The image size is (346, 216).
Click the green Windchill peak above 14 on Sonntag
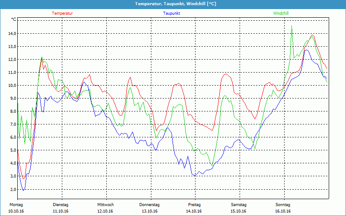click(x=292, y=26)
